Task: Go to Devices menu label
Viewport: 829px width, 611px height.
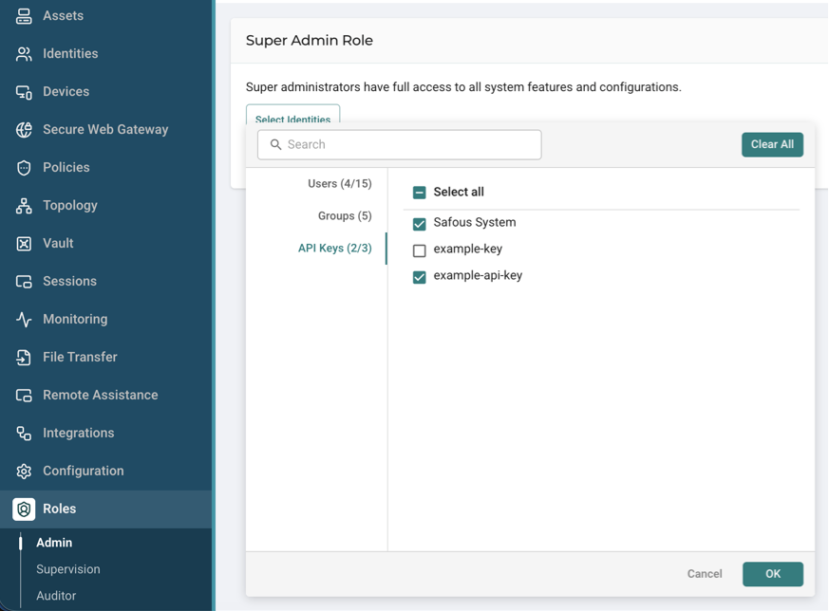Action: pos(66,92)
